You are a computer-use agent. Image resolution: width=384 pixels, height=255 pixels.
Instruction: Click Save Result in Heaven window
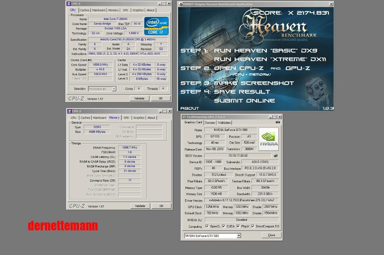pos(242,92)
